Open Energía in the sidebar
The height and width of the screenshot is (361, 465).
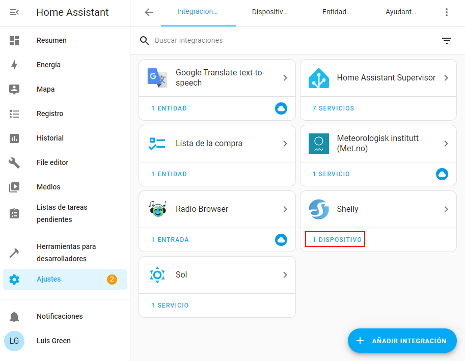pyautogui.click(x=48, y=65)
